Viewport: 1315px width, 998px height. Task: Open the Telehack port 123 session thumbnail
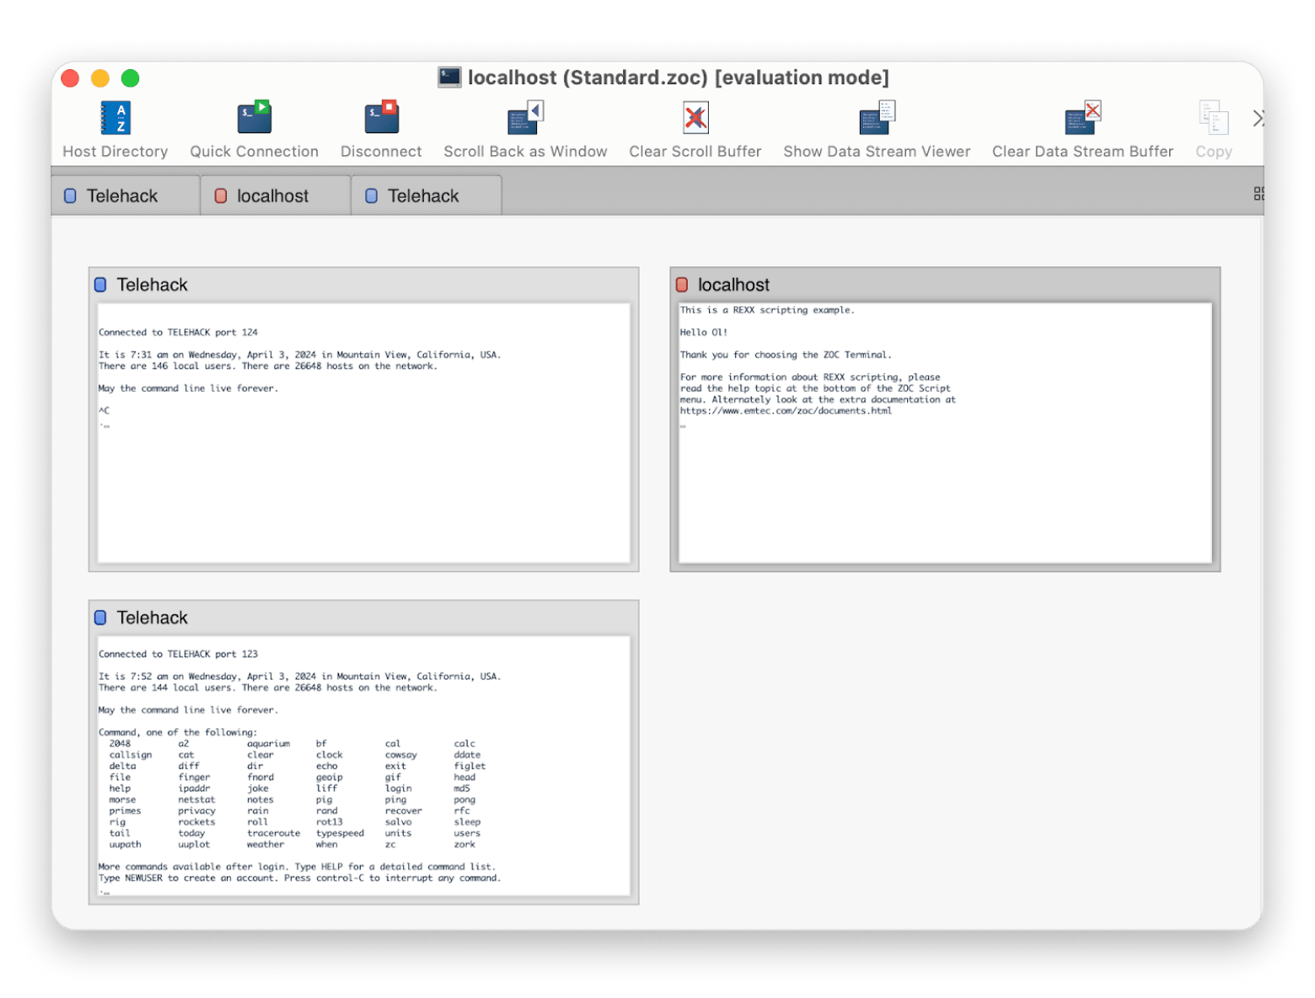coord(363,765)
